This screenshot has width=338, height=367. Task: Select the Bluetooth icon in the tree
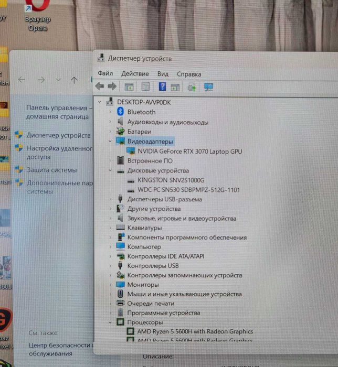coord(120,112)
